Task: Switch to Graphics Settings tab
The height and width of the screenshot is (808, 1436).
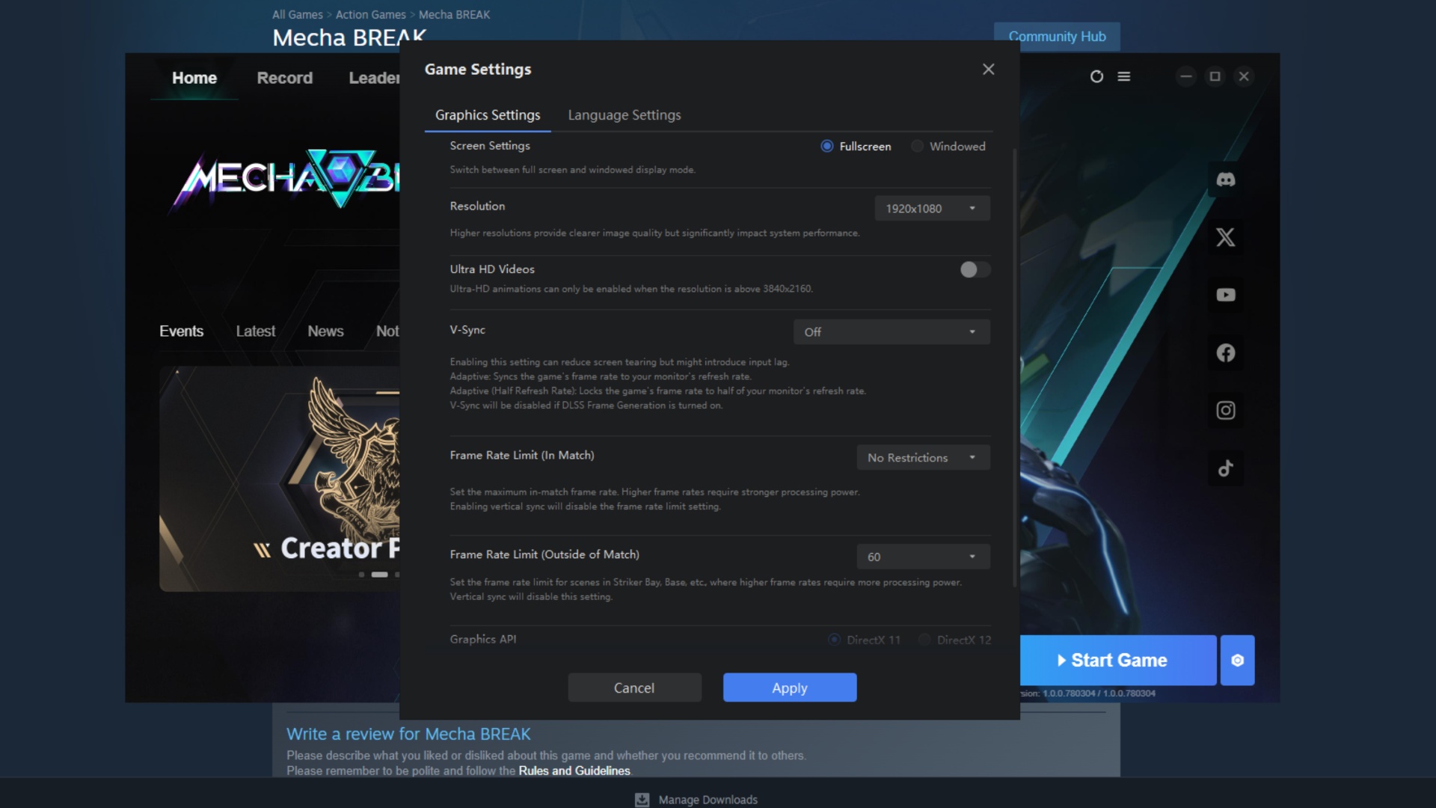Action: point(488,115)
